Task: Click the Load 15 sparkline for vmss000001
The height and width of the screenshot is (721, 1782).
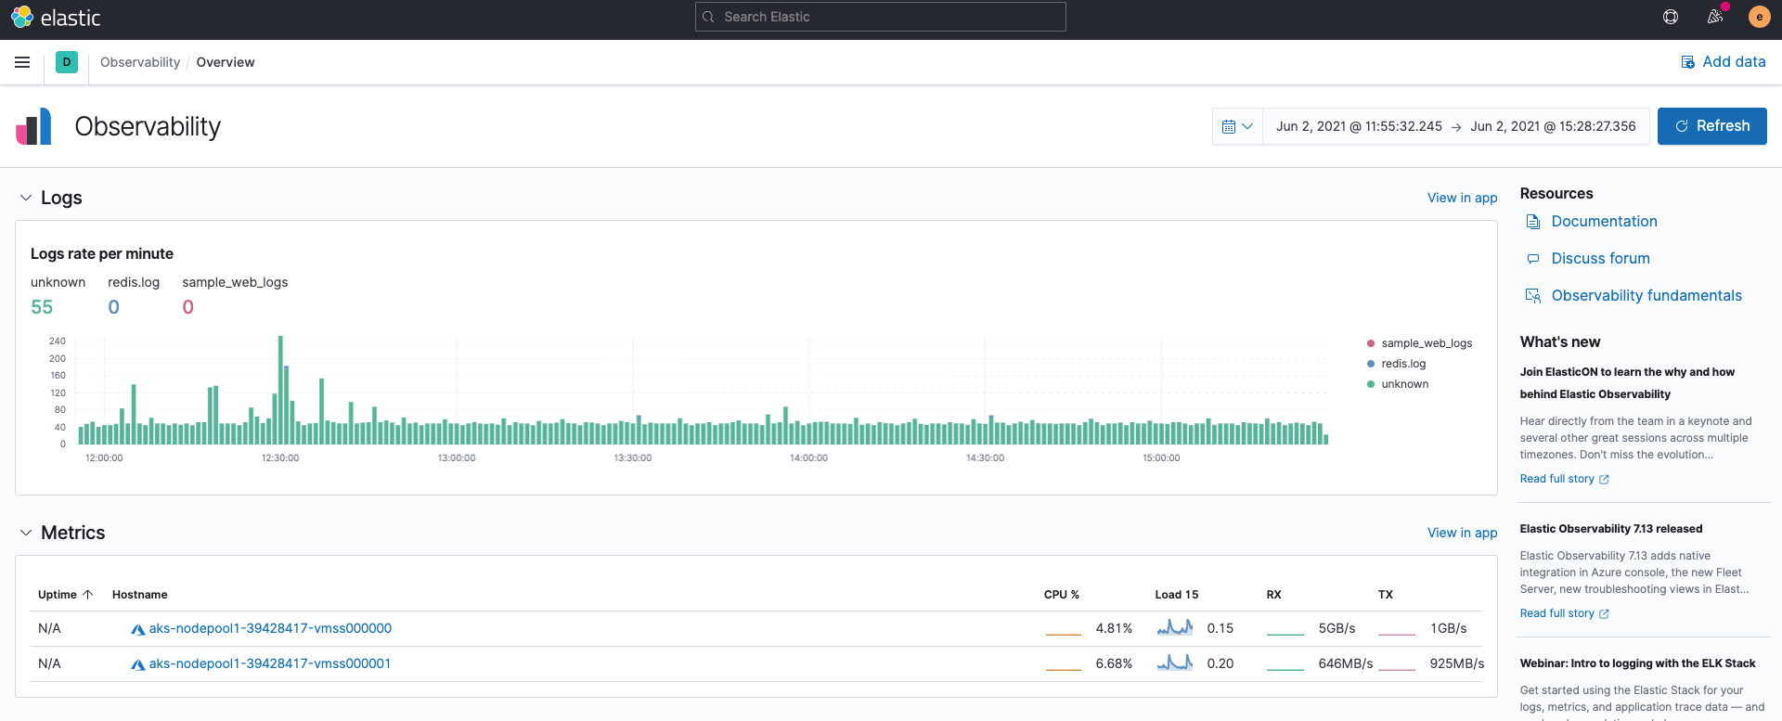Action: (1175, 663)
